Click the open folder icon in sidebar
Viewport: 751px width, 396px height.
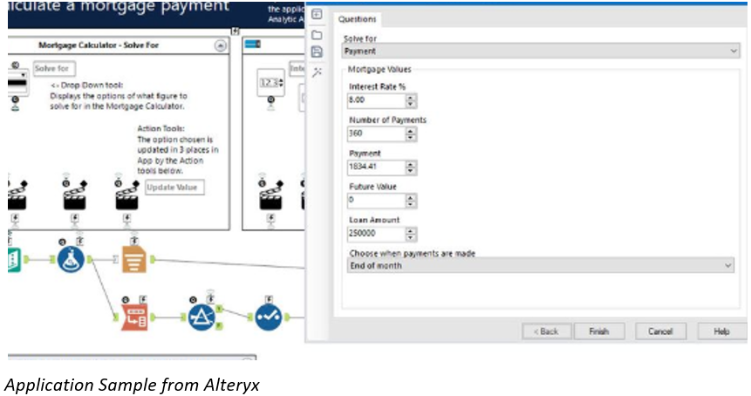coord(317,35)
